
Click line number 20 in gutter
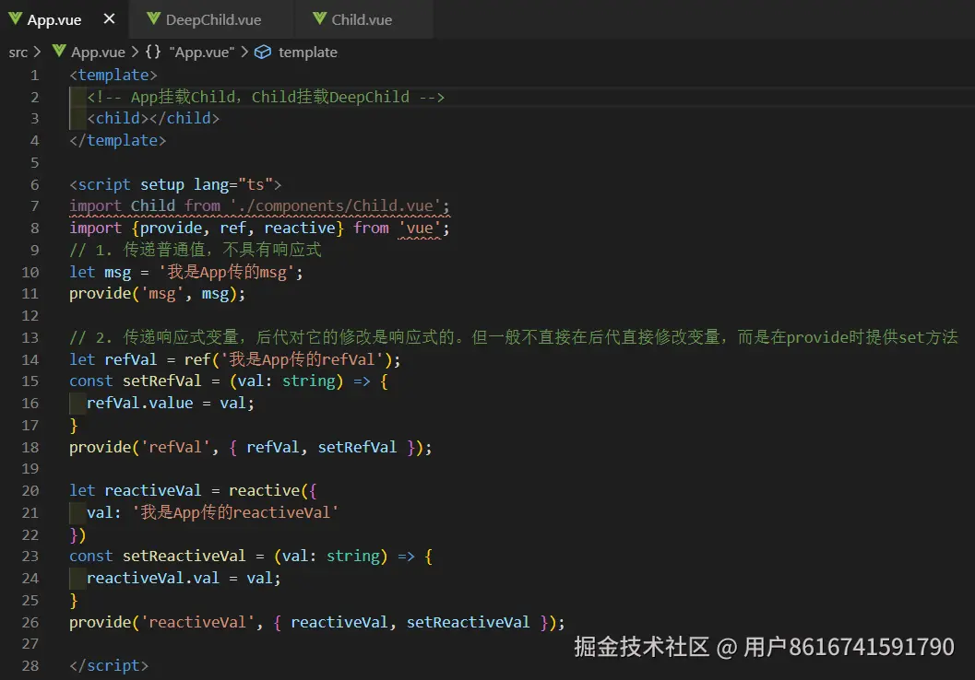(x=30, y=490)
